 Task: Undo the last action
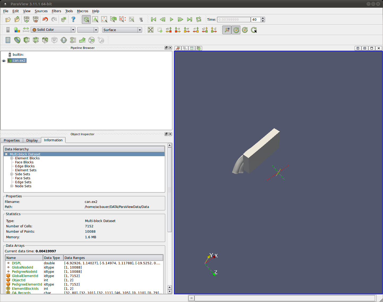pos(45,19)
